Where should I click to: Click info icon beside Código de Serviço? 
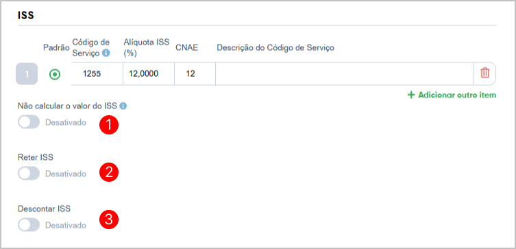pos(106,53)
